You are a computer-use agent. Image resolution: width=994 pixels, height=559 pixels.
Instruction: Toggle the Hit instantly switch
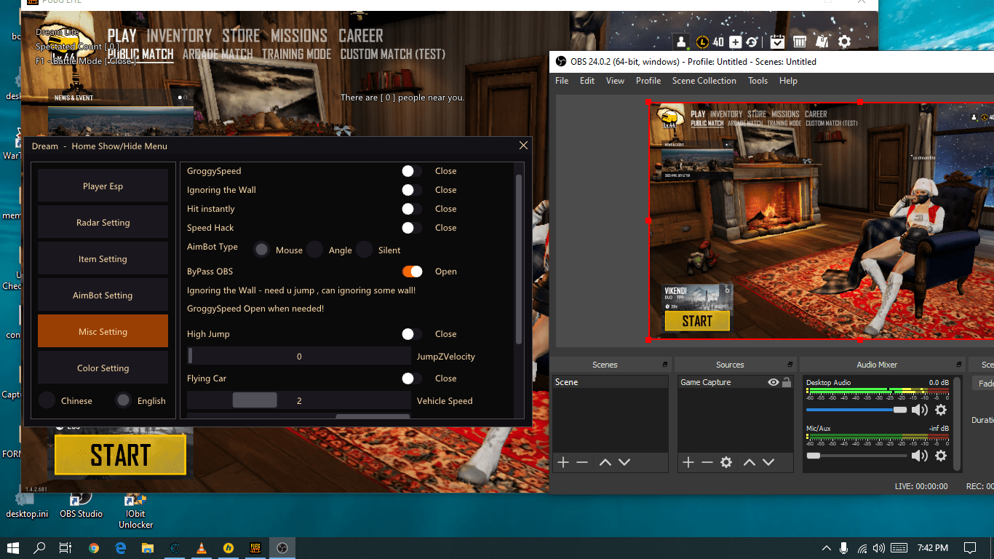(411, 209)
